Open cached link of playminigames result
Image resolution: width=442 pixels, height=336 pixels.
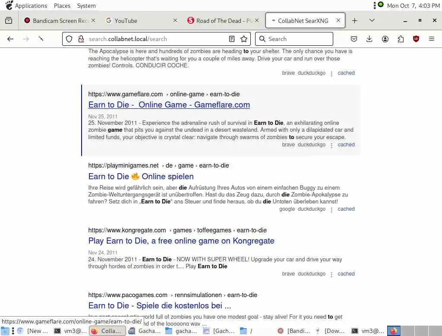tap(346, 209)
